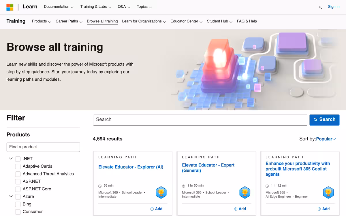The height and width of the screenshot is (216, 346).
Task: Focus the Find a product input field
Action: (x=43, y=147)
